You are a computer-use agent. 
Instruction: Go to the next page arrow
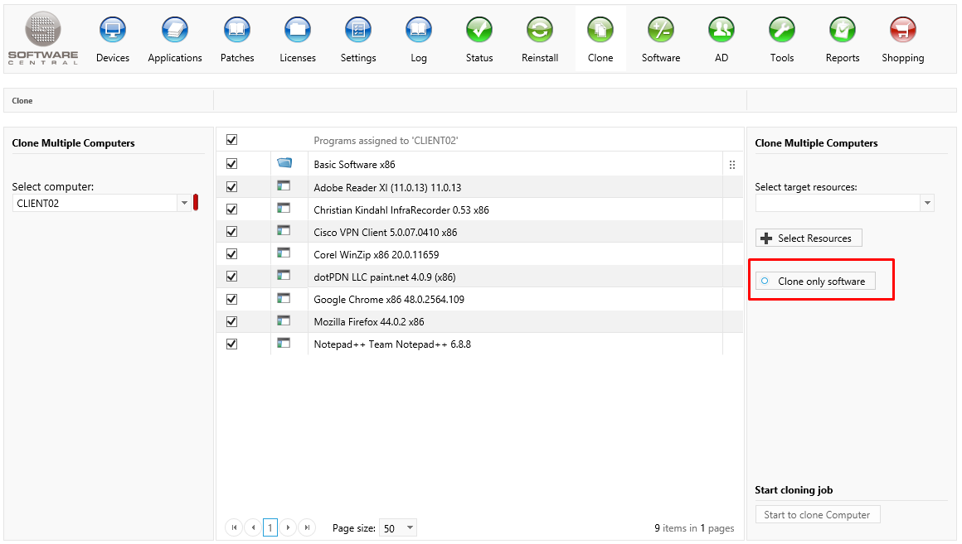click(288, 527)
